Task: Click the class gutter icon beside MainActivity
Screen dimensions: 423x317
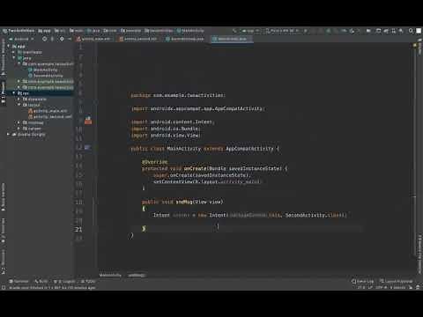Action: pyautogui.click(x=87, y=147)
